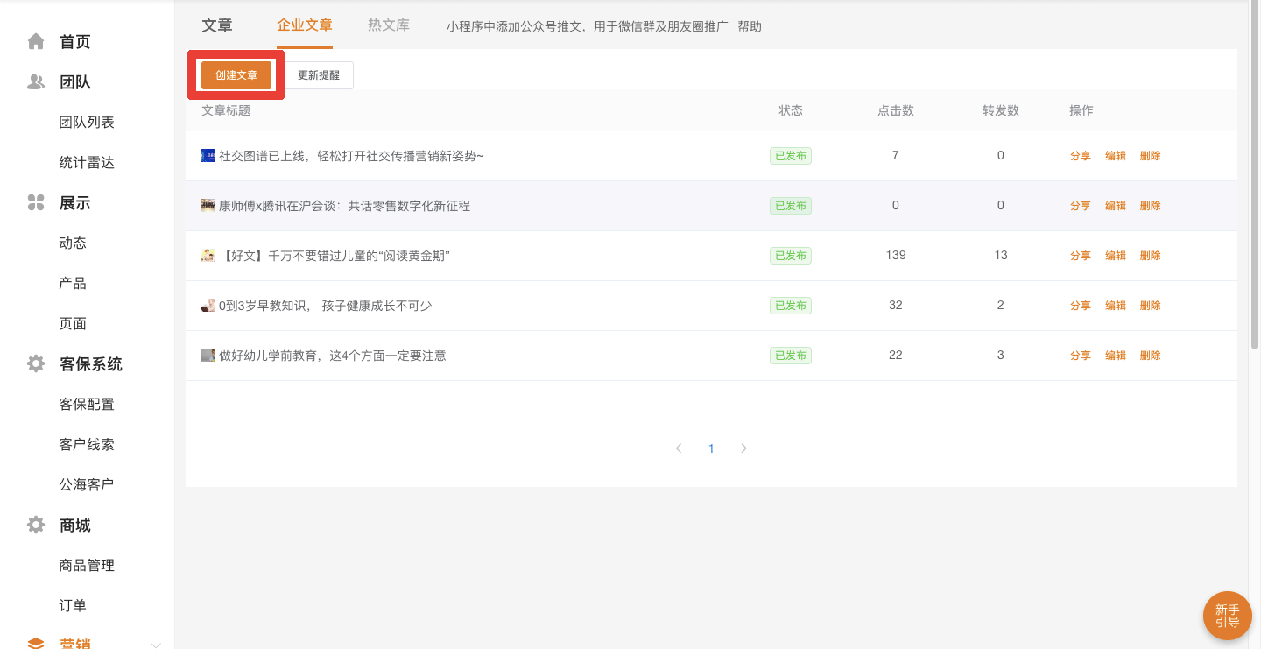Click the 营销 layers icon in the sidebar
This screenshot has height=649, width=1261.
pyautogui.click(x=36, y=643)
